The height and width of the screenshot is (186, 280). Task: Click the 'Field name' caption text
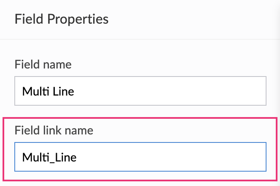tap(43, 65)
